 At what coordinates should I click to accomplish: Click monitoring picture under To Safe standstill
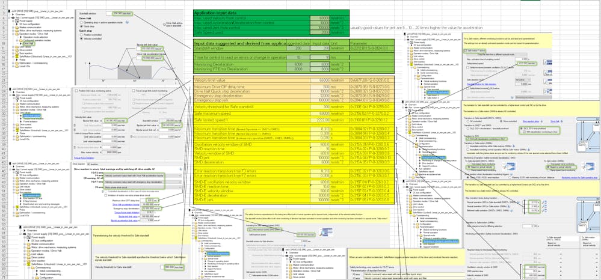click(x=509, y=166)
